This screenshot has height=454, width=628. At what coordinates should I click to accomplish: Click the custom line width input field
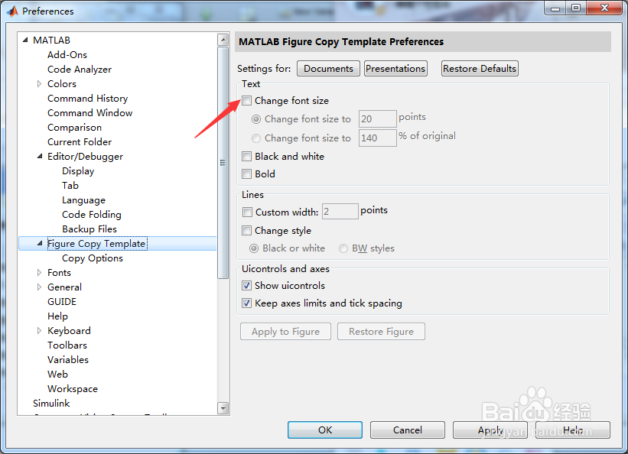pos(340,212)
